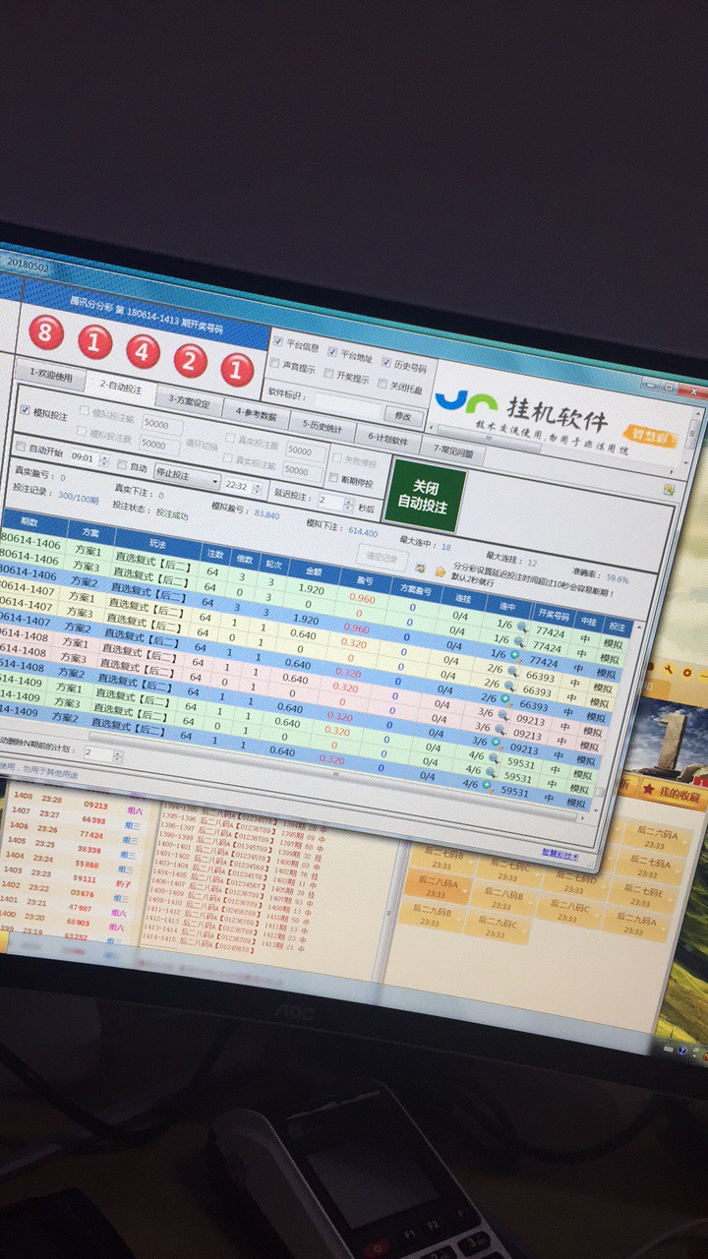The image size is (708, 1259).
Task: Click the 清空记录 button
Action: pyautogui.click(x=381, y=556)
